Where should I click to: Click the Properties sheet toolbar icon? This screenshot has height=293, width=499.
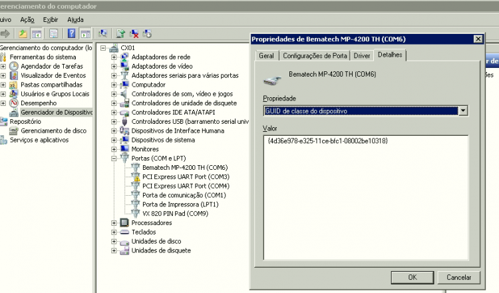[54, 33]
